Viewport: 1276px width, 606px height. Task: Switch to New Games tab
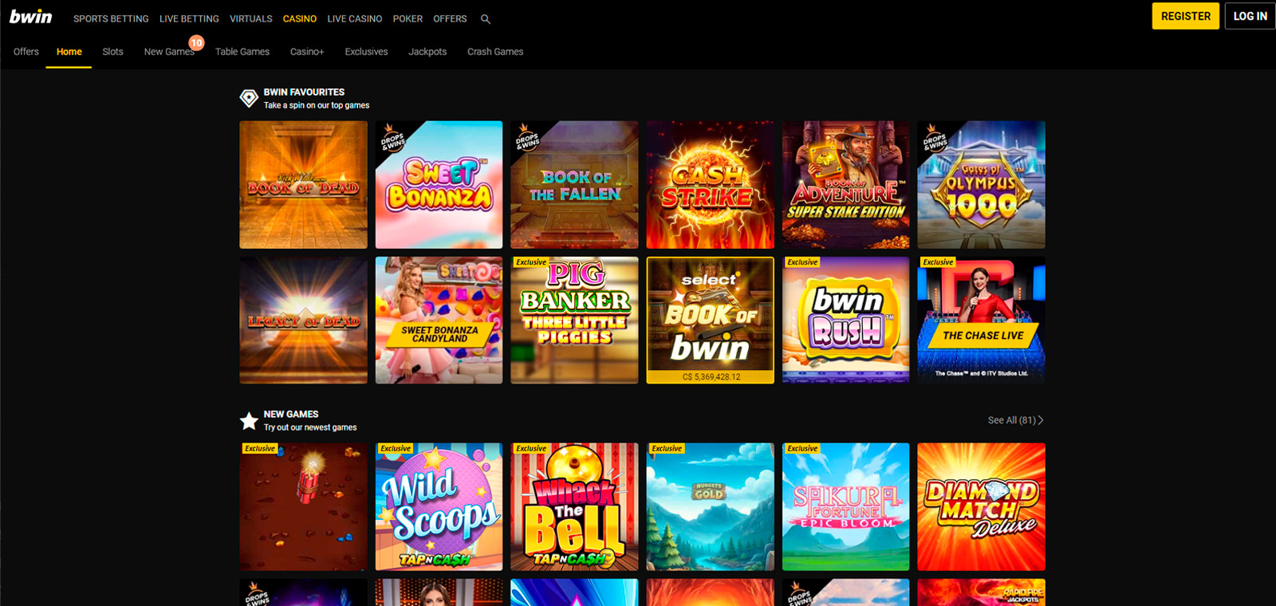[169, 52]
